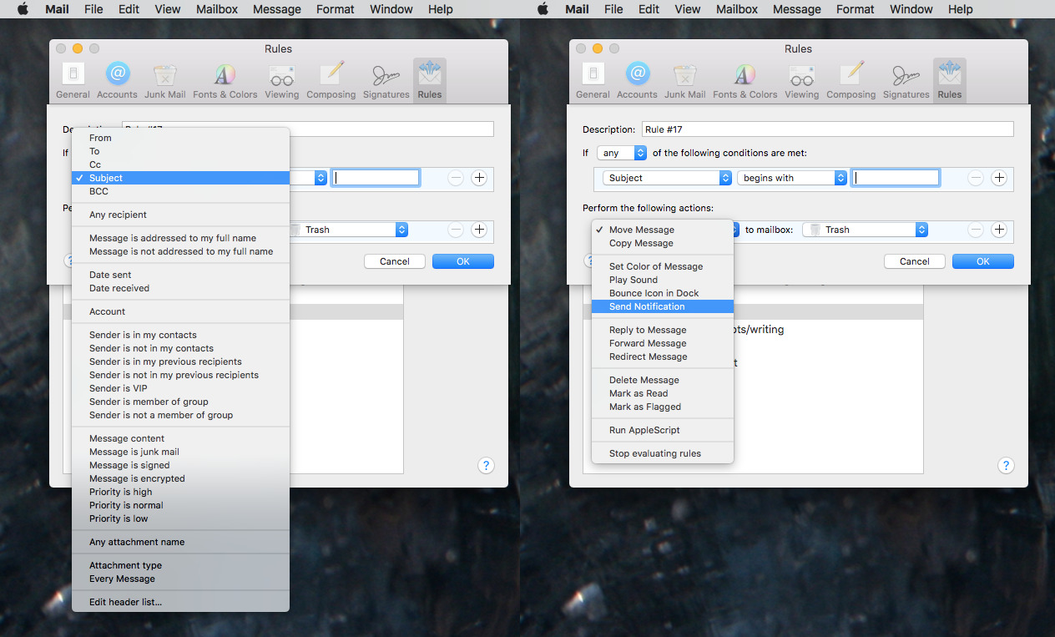Screen dimensions: 1055x637
Task: Choose 'Sender is VIP' condition
Action: 180,388
